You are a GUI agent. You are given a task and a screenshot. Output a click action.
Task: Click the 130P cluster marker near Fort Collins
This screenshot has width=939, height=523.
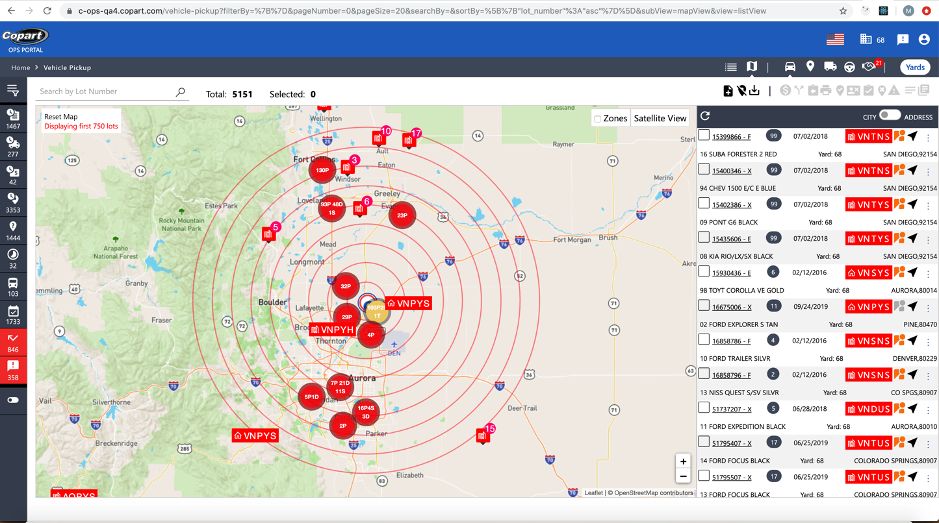tap(322, 170)
